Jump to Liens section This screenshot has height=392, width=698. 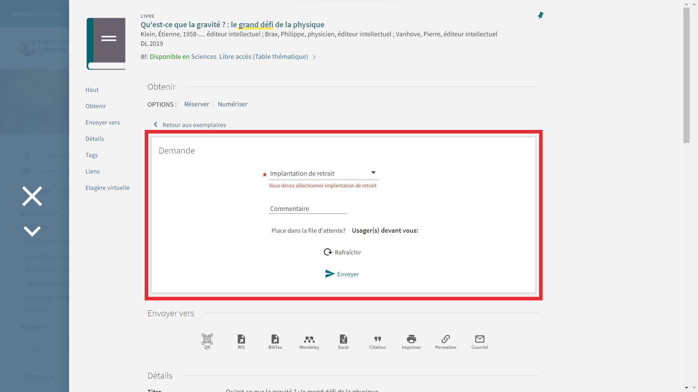pyautogui.click(x=92, y=171)
